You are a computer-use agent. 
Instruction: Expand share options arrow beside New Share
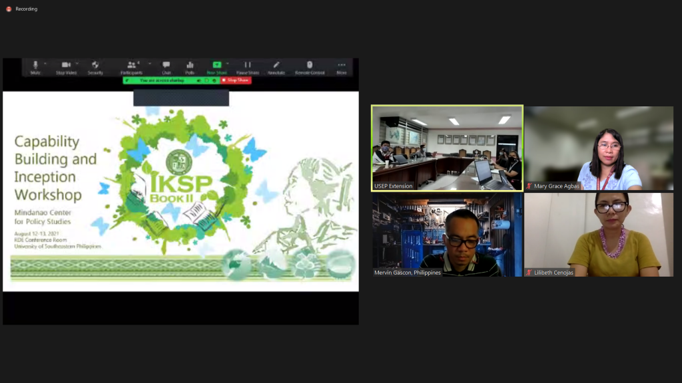coord(228,64)
